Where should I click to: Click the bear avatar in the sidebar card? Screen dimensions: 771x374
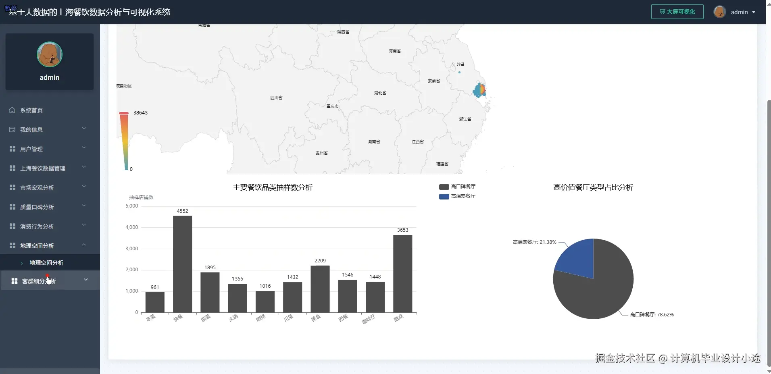tap(50, 54)
